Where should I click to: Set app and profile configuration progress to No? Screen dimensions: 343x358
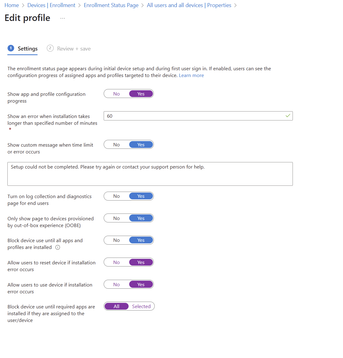(x=117, y=94)
